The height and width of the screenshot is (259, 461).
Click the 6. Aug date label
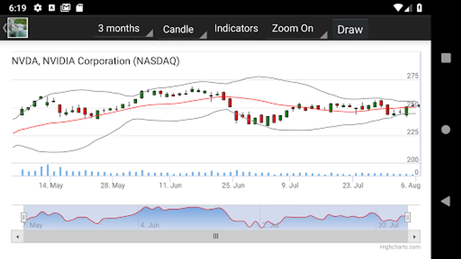pyautogui.click(x=411, y=185)
